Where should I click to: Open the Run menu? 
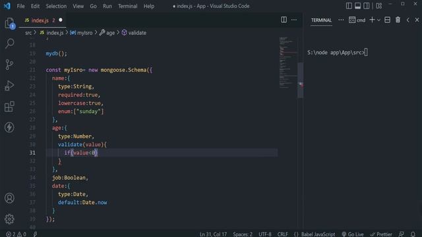coord(107,6)
